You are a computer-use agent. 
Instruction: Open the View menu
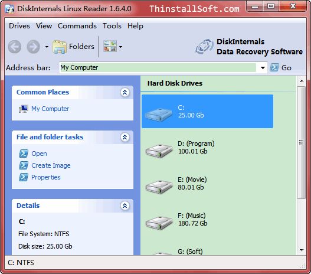[x=44, y=26]
